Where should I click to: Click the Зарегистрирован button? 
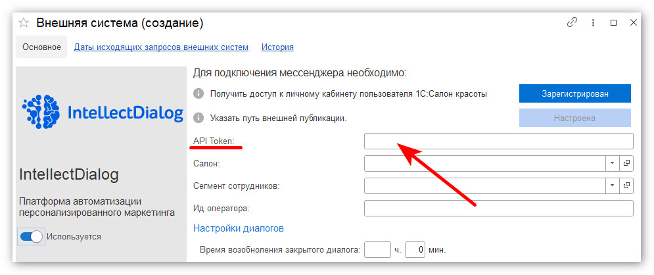coord(574,94)
